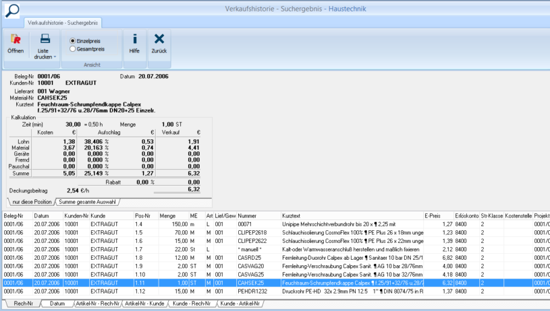Open the Kunde - Rech-Nr tab
The width and height of the screenshot is (550, 311).
tap(192, 304)
